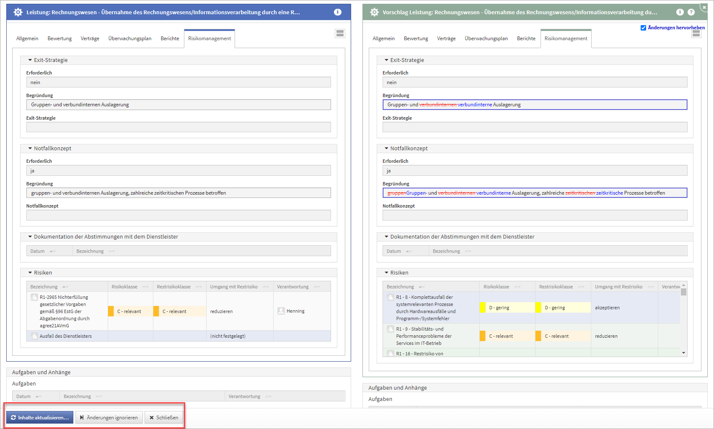Collapse the left Notfallkonzept section
Image resolution: width=714 pixels, height=429 pixels.
click(30, 149)
